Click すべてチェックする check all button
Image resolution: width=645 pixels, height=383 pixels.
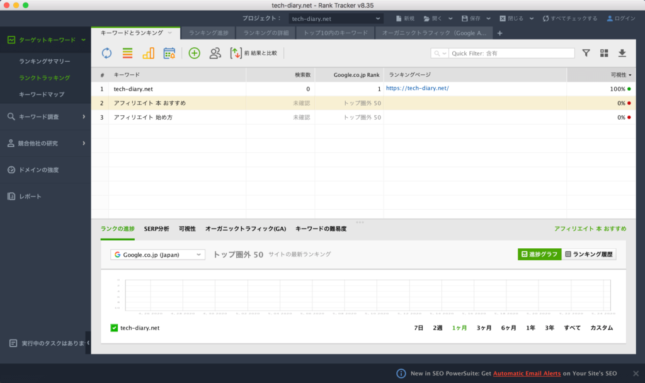coord(569,18)
